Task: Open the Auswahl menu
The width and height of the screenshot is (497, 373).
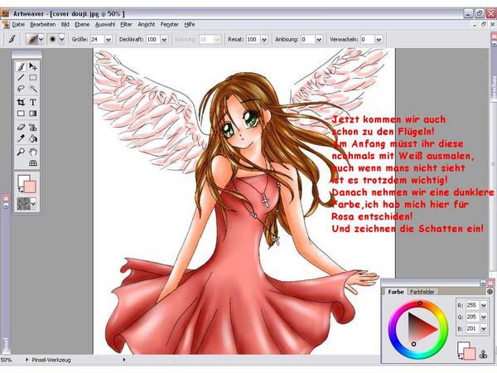Action: pyautogui.click(x=105, y=24)
